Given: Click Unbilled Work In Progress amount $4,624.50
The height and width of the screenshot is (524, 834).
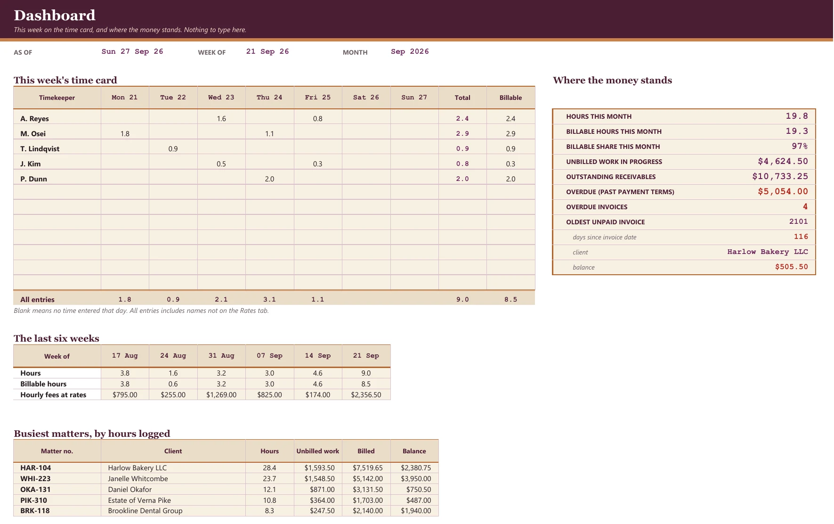Looking at the screenshot, I should (783, 161).
